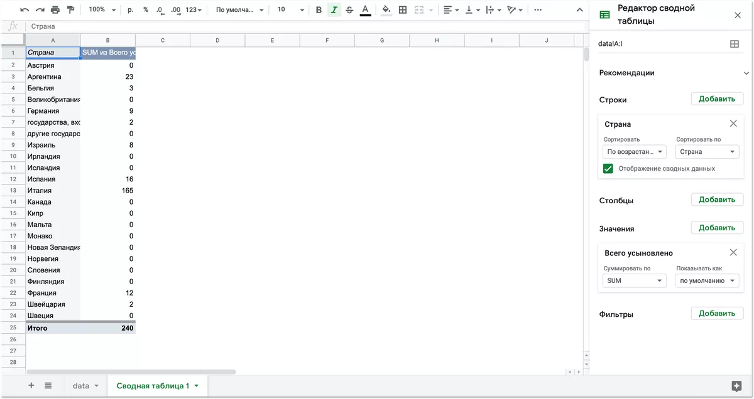Click the select data range grid icon
The height and width of the screenshot is (399, 754).
[734, 44]
